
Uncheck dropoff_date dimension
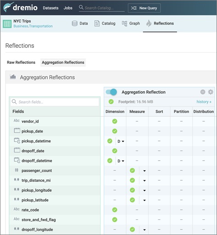[x=115, y=151]
